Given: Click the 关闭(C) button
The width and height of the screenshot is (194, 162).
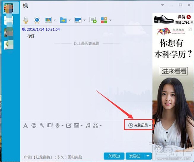Looking at the screenshot, I should tap(114, 156).
